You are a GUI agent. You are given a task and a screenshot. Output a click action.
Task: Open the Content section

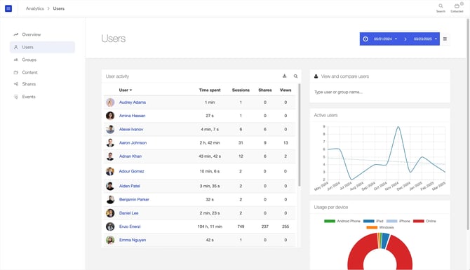point(29,72)
